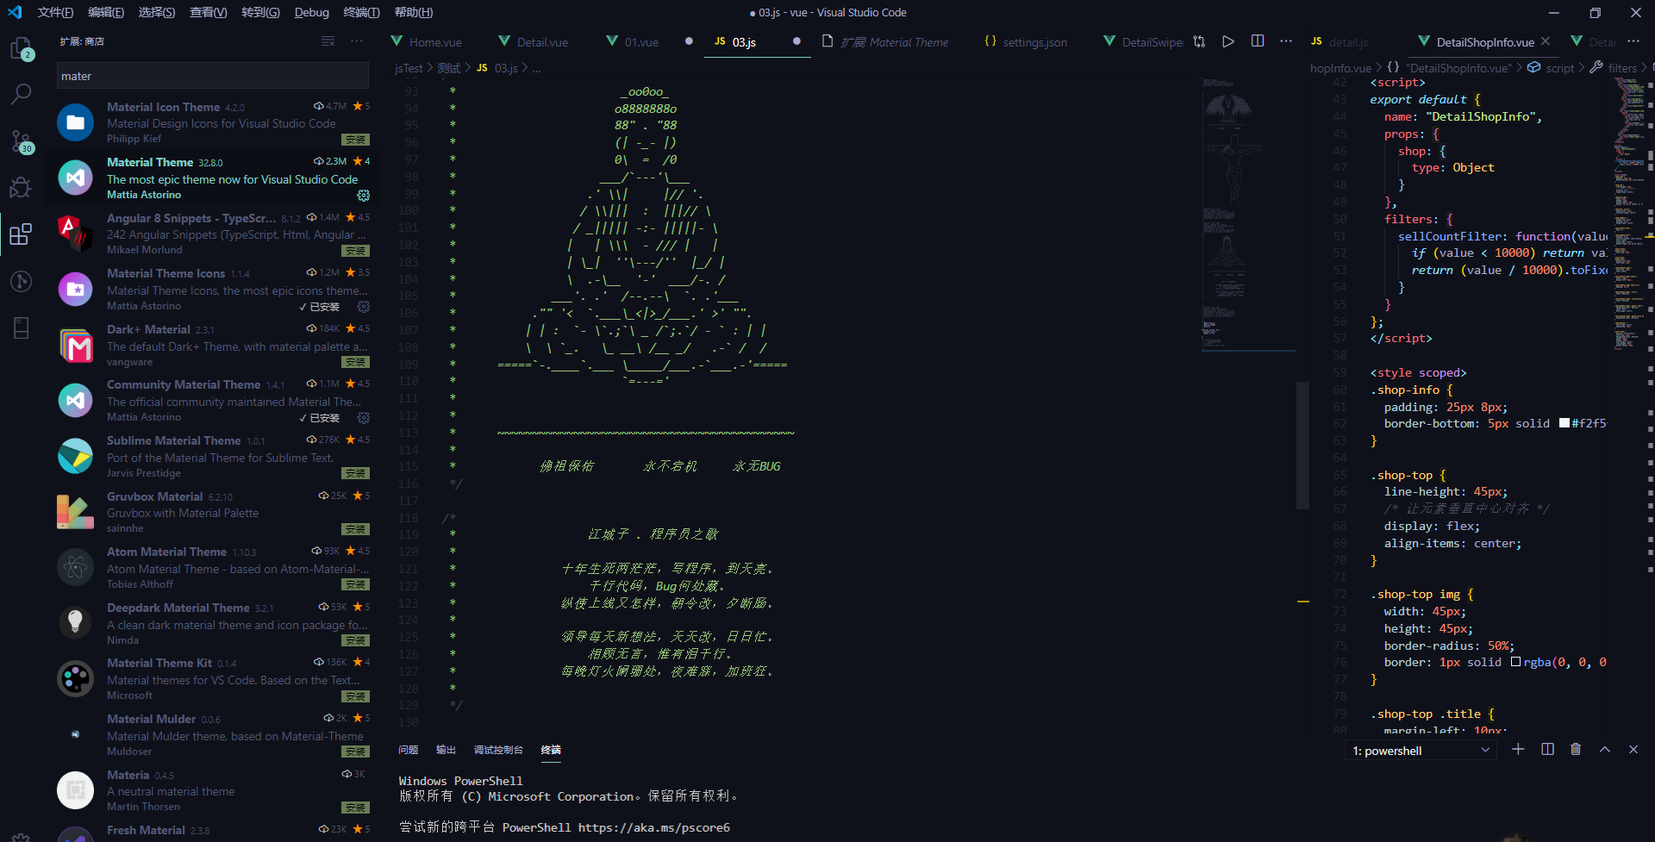1655x842 pixels.
Task: Install Atom Material Theme extension
Action: pos(355,584)
